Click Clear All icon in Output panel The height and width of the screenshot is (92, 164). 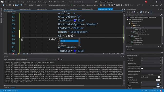coord(58,60)
